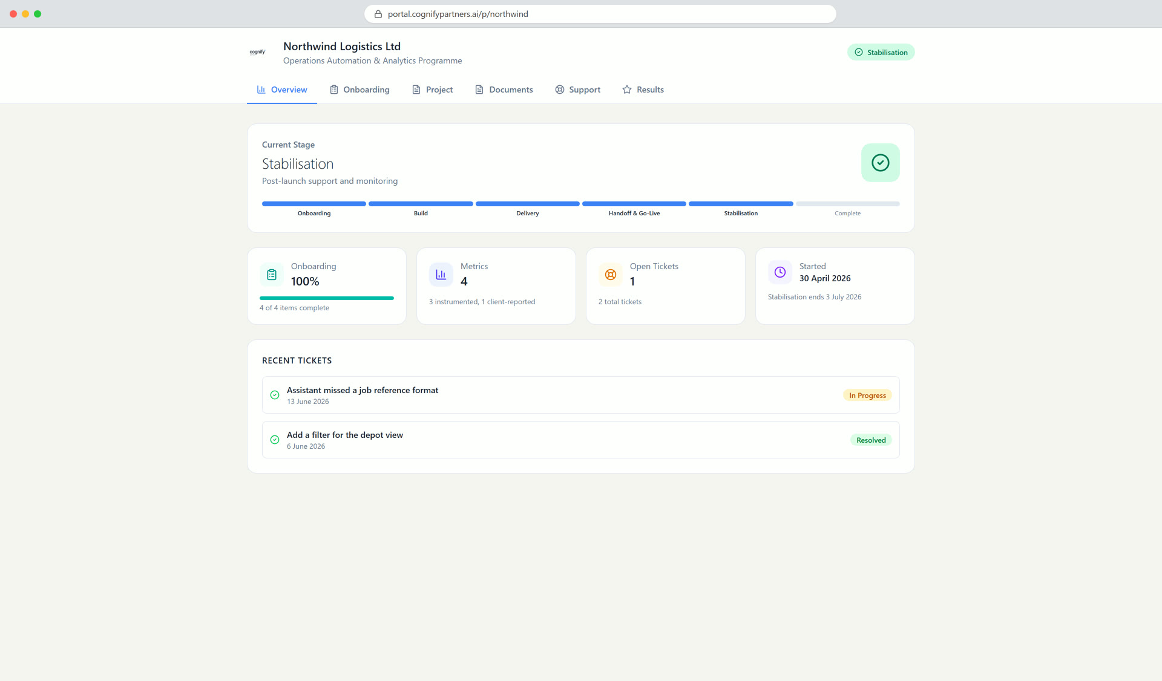This screenshot has height=681, width=1162.
Task: Click the green macOS maximize window button
Action: [38, 14]
